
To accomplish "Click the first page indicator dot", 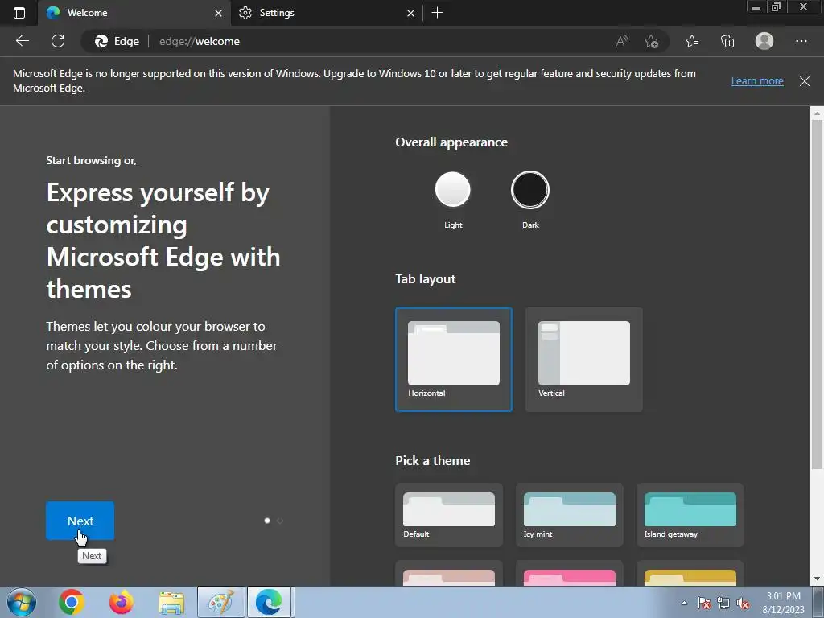I will [x=267, y=521].
